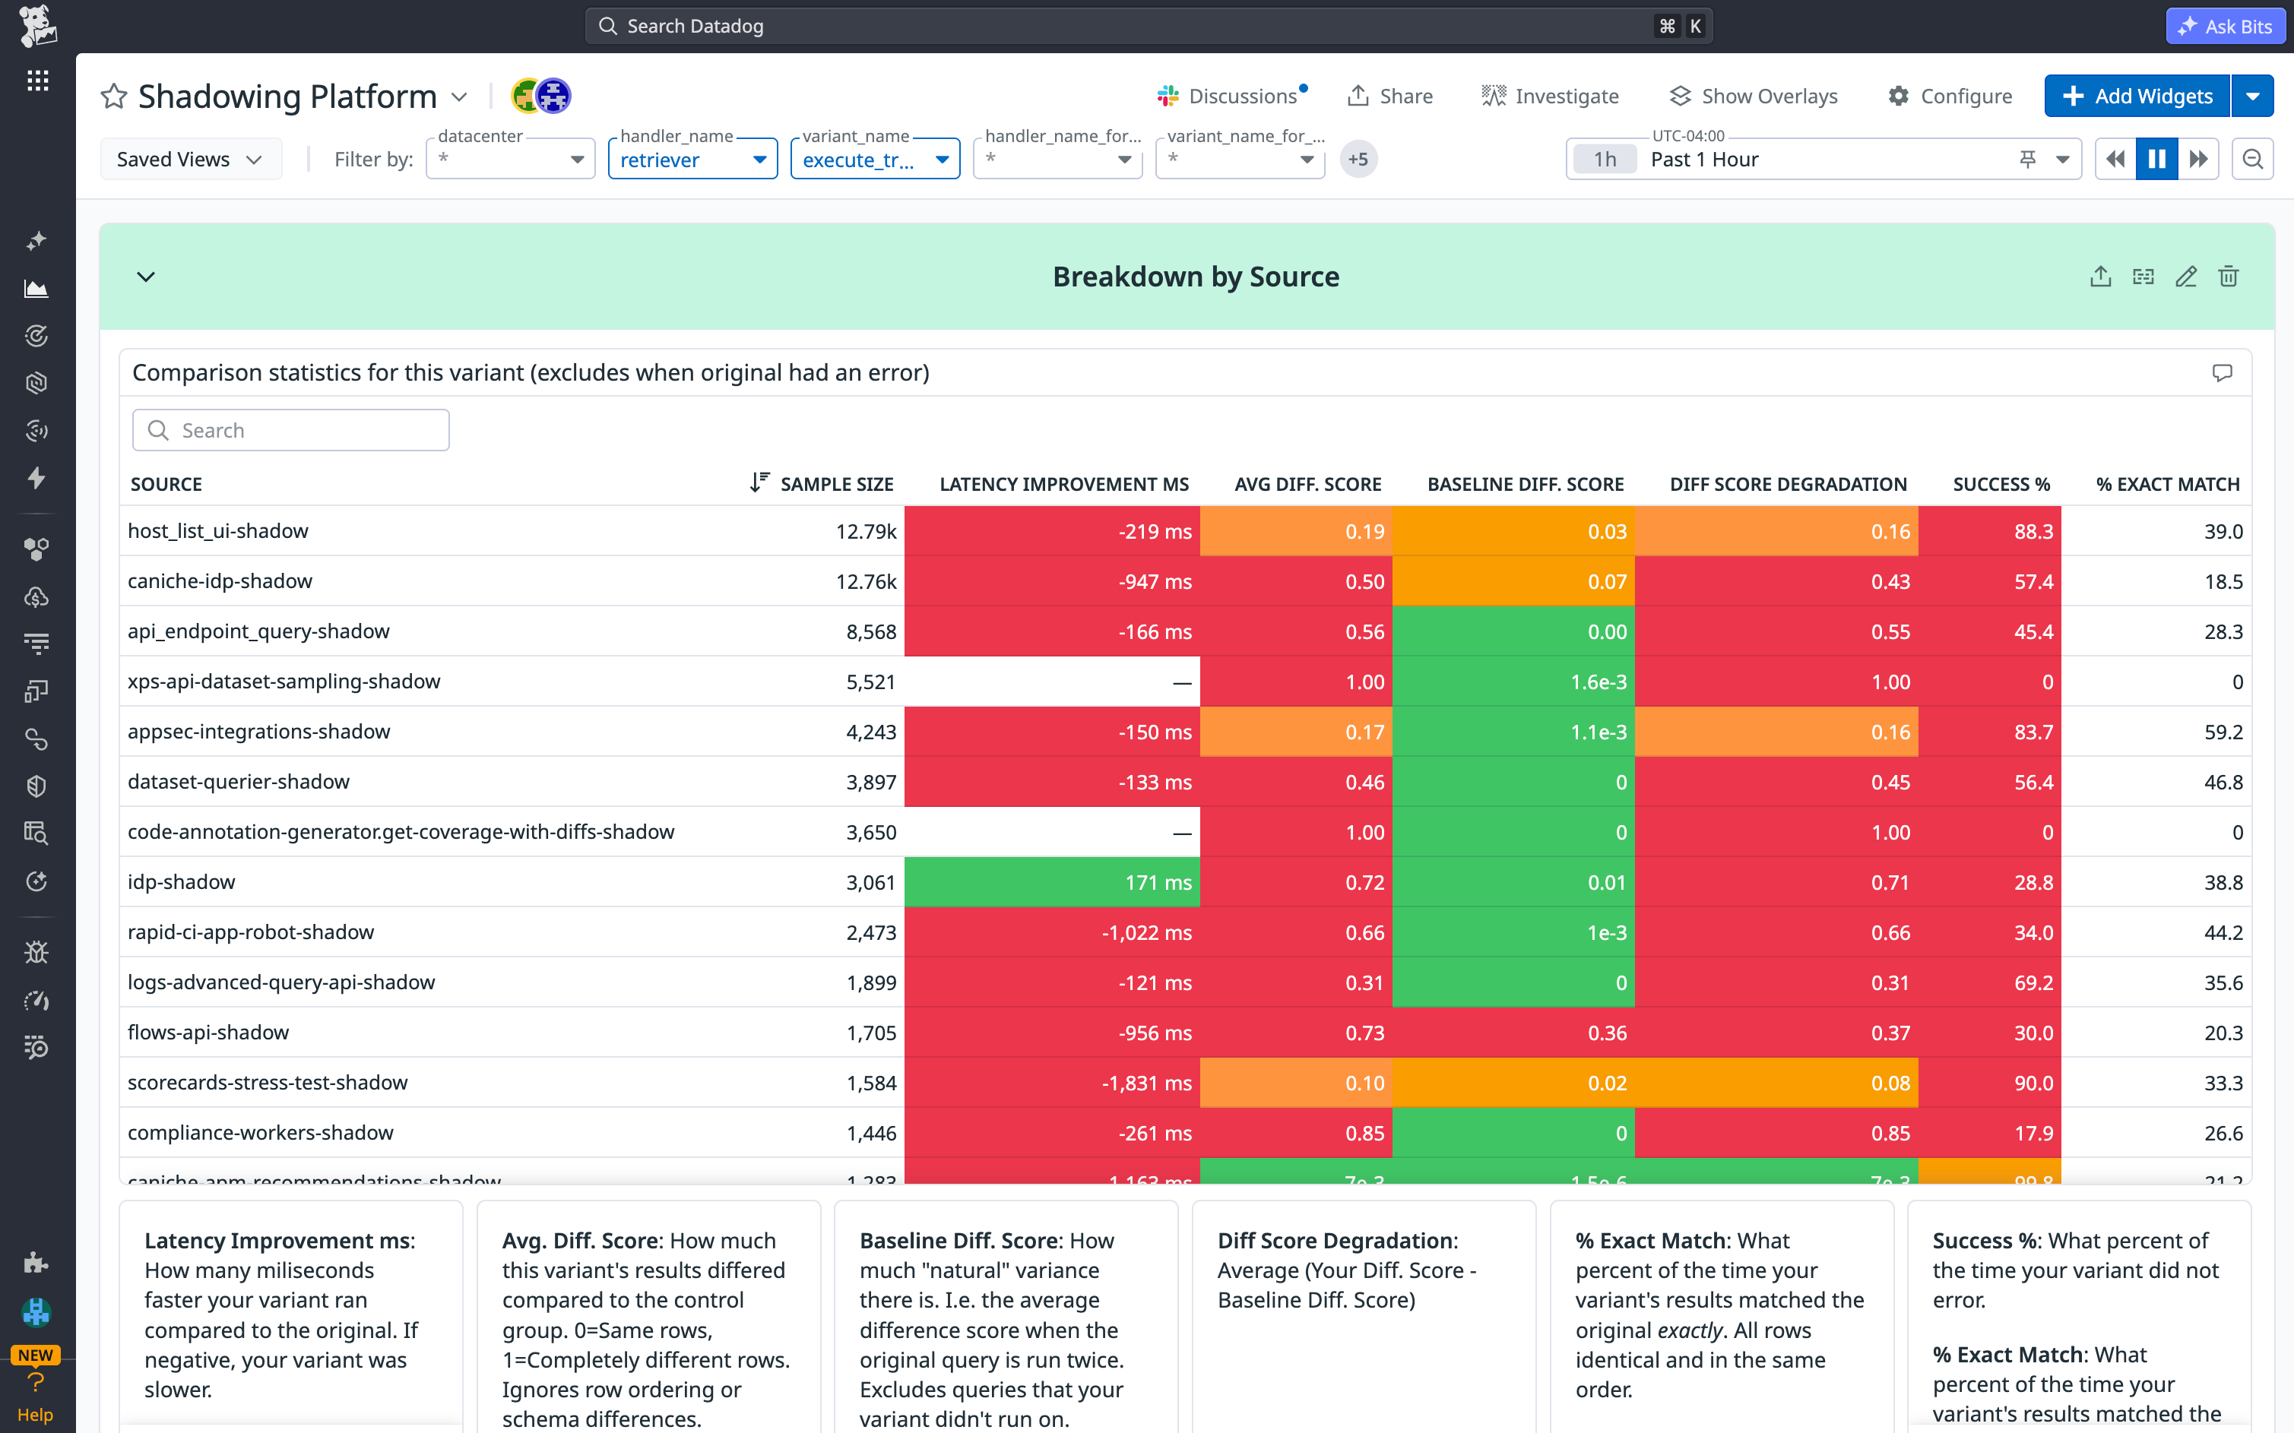This screenshot has width=2294, height=1433.
Task: Open the apps grid menu icon
Action: coord(37,81)
